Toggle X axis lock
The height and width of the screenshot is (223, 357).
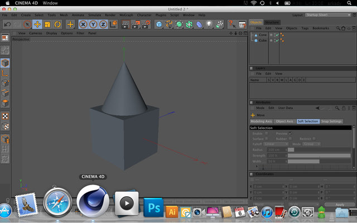83,25
